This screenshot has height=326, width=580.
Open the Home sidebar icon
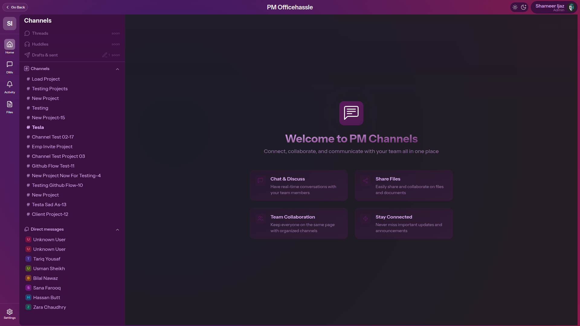(10, 44)
